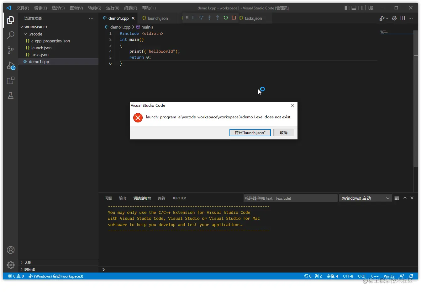This screenshot has width=421, height=292.
Task: Open the Accounts menu icon
Action: tap(11, 250)
